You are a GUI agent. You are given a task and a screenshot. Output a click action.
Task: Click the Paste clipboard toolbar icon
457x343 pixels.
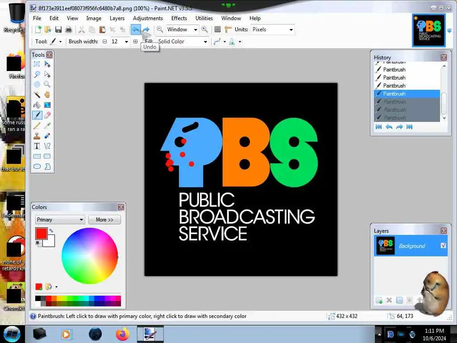[102, 29]
